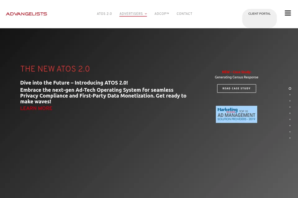Jump to the third section dot

point(290,101)
